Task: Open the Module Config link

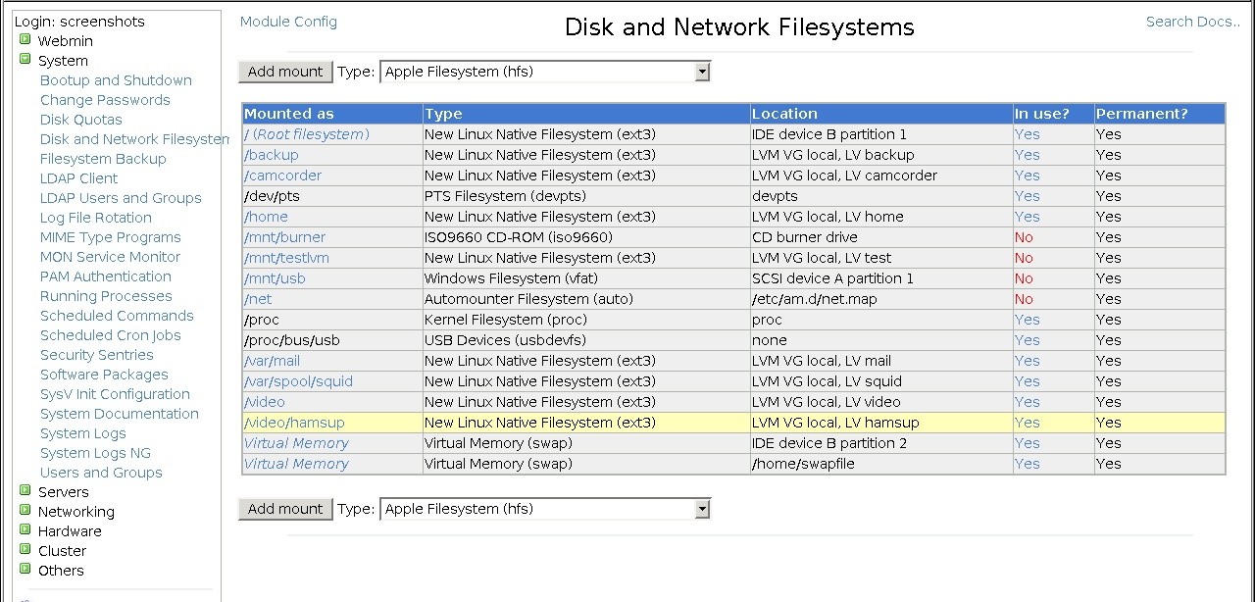Action: tap(288, 22)
